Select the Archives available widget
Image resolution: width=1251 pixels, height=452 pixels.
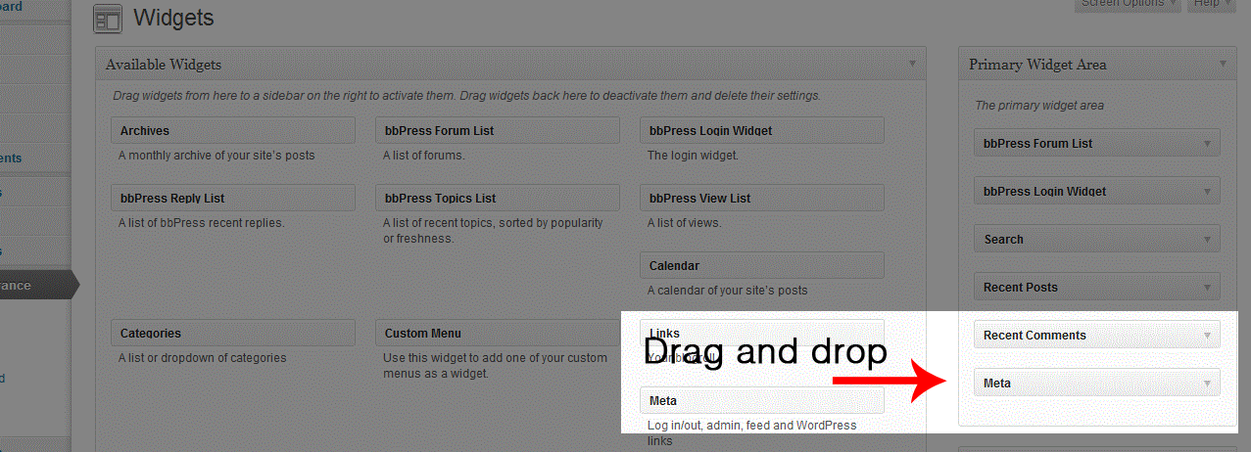[233, 131]
